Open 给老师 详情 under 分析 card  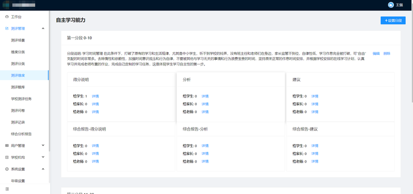click(x=205, y=112)
